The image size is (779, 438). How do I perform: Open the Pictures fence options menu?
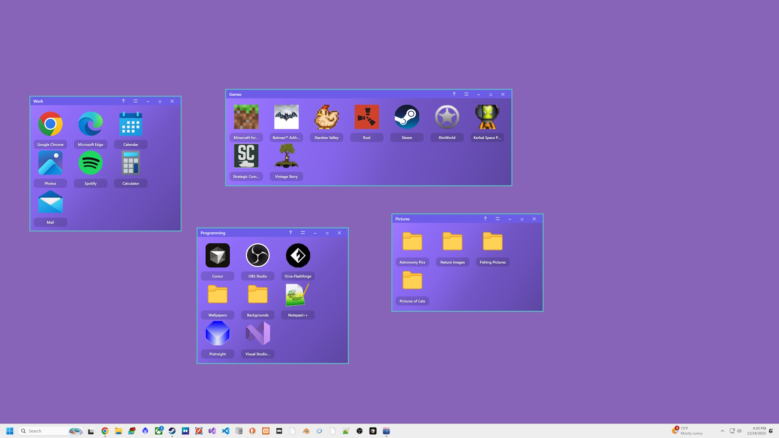[497, 219]
